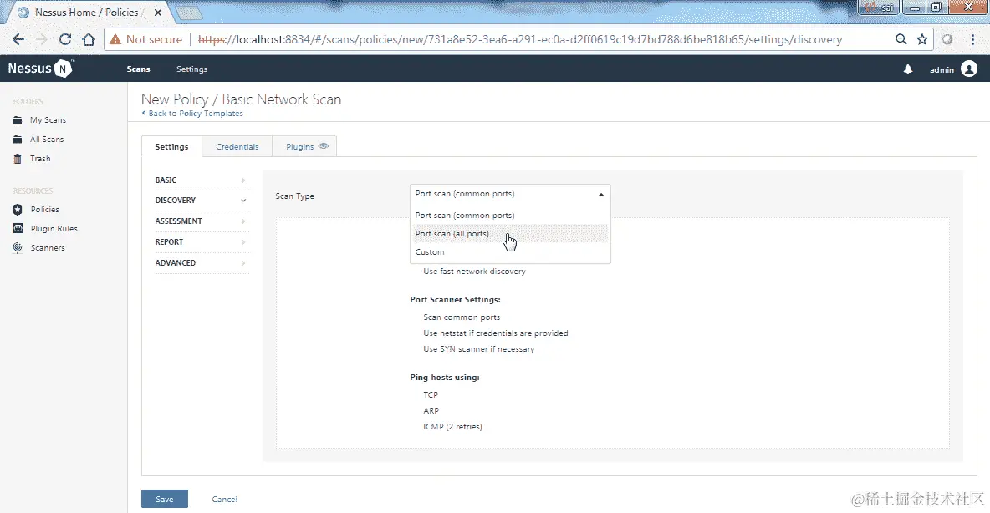Open the Chrome three-dot menu
Image resolution: width=990 pixels, height=513 pixels.
coord(972,39)
